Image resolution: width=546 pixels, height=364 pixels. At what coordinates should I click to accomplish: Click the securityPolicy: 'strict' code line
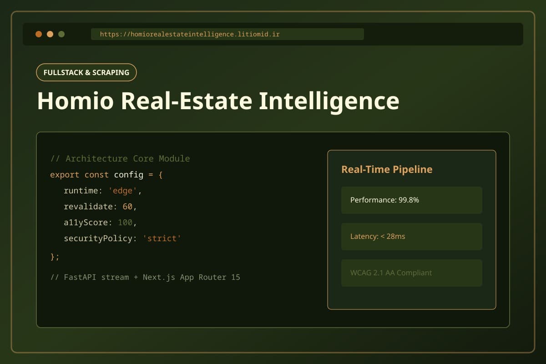(x=122, y=238)
